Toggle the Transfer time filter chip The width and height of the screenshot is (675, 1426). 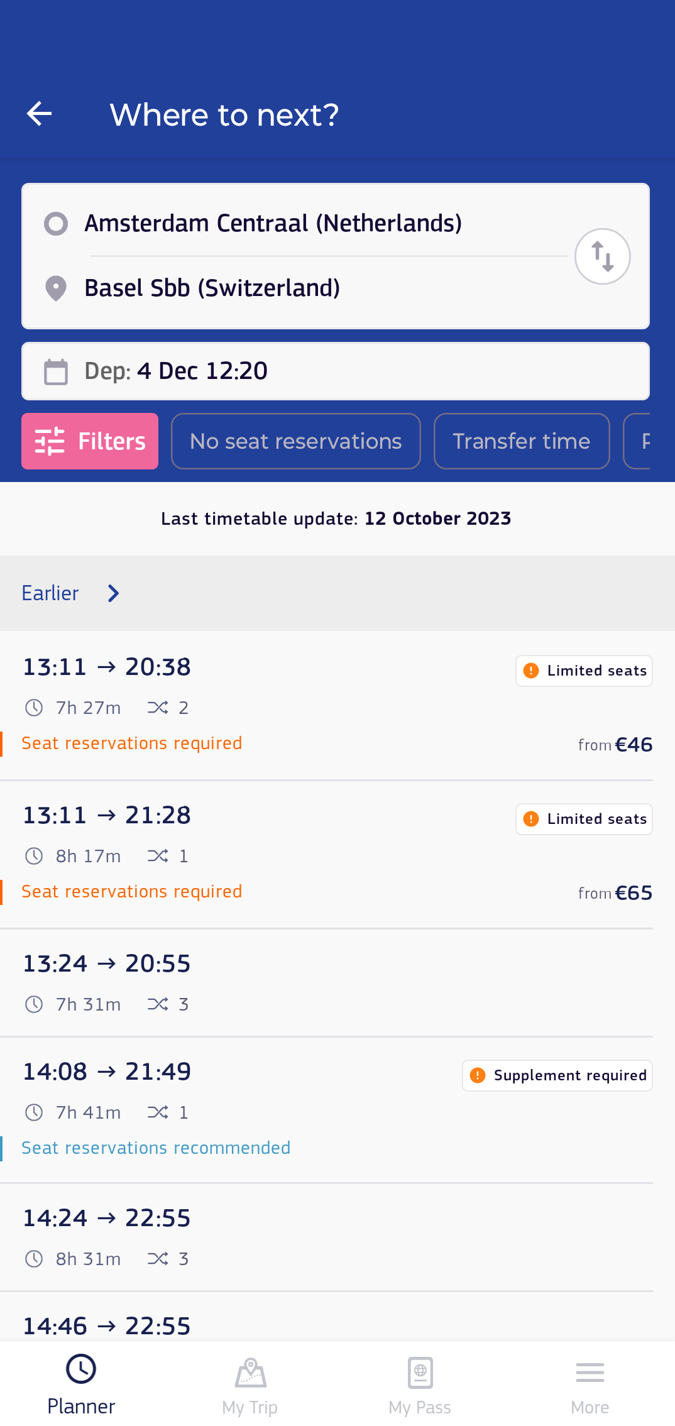coord(521,441)
